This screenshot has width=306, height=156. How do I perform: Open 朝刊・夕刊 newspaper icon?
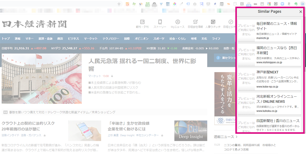(142, 24)
